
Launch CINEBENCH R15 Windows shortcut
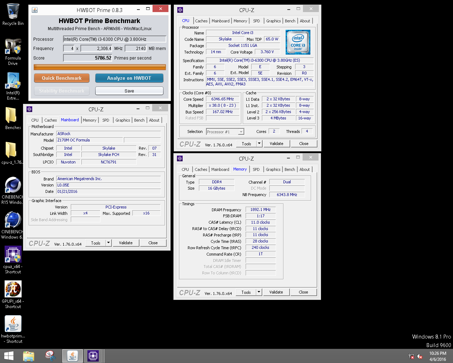coord(12,191)
